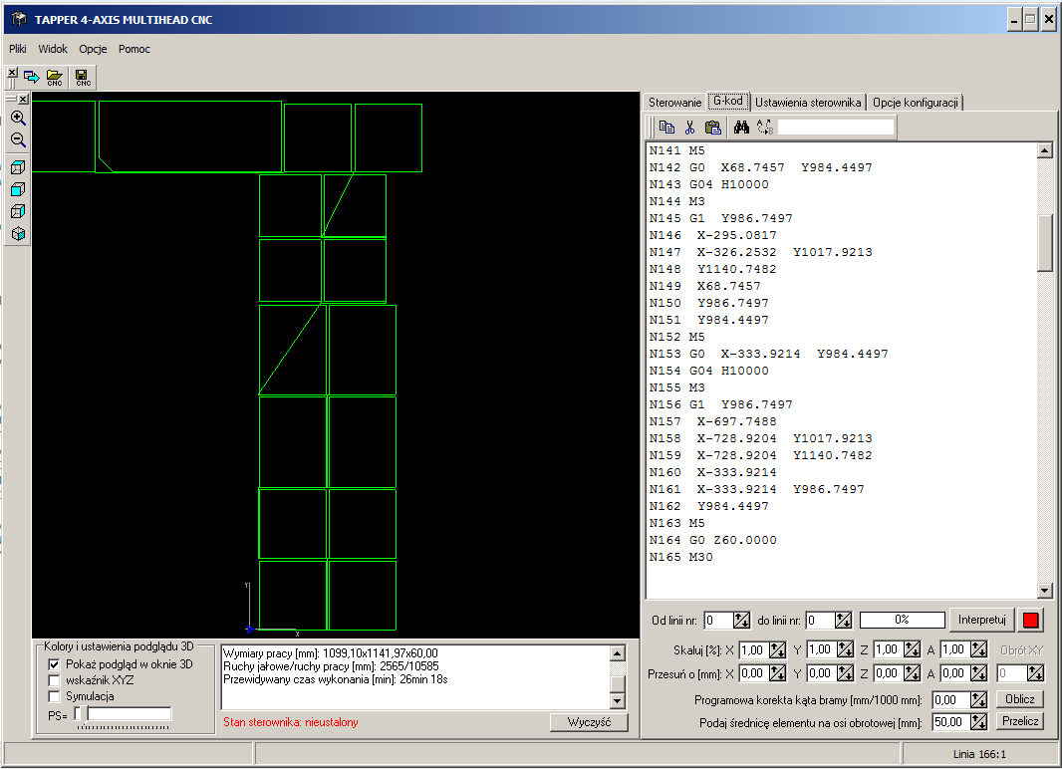Click the Przesuń A spinner arrows
The height and width of the screenshot is (769, 1062).
point(978,673)
